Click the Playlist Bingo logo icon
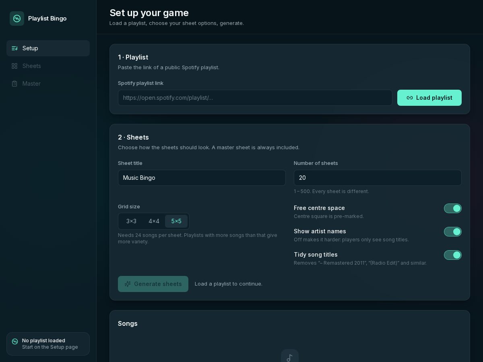 (17, 19)
